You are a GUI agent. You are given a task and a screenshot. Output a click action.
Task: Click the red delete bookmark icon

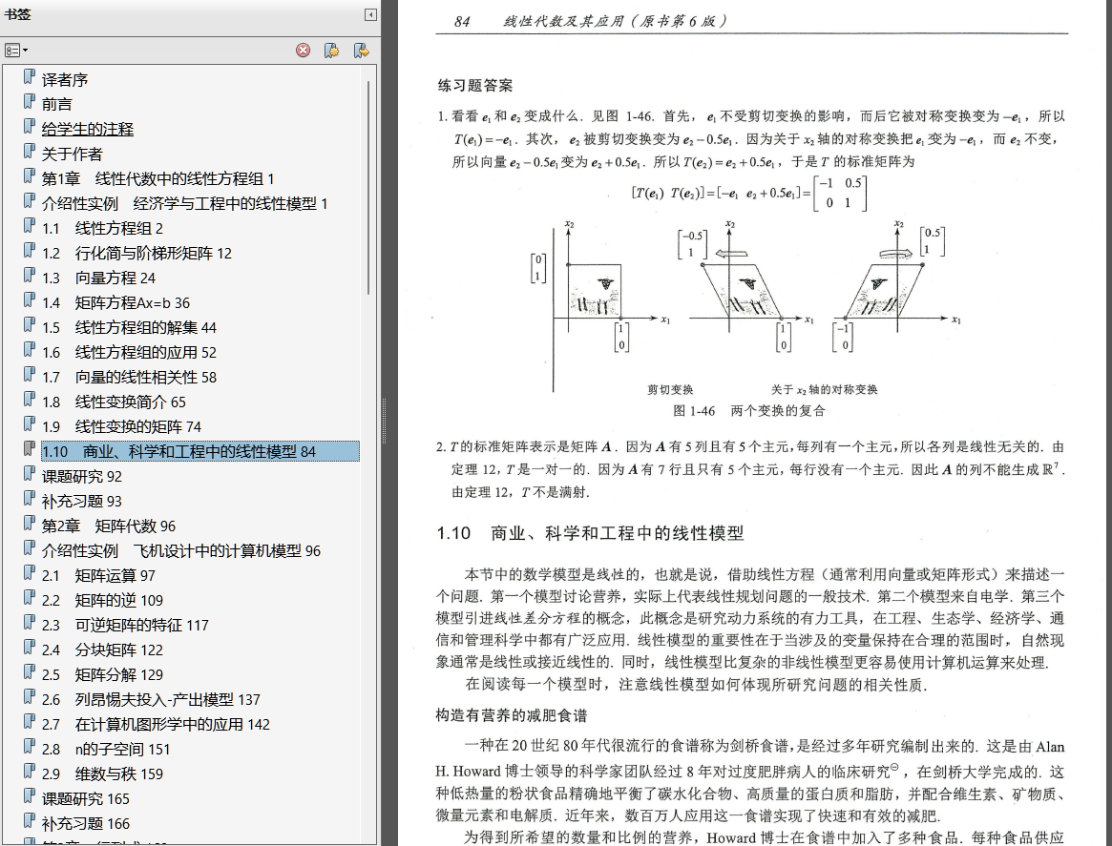click(303, 51)
